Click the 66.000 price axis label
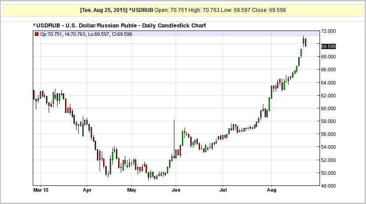 click(328, 69)
